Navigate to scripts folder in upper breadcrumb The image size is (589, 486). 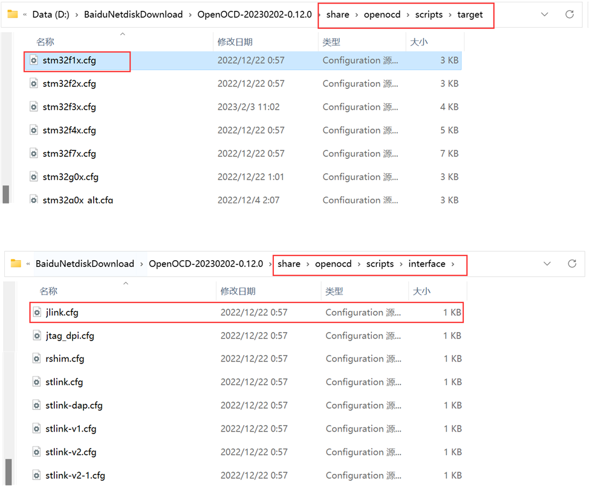[429, 14]
